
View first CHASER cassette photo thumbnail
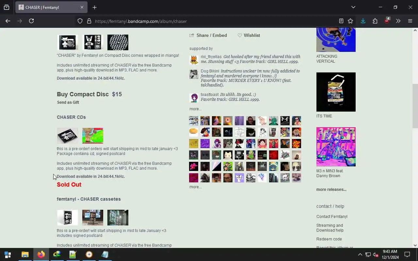[68, 218]
